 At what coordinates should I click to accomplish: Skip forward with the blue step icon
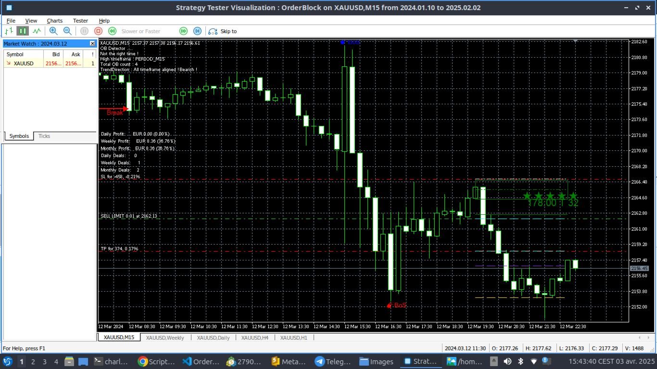point(197,31)
